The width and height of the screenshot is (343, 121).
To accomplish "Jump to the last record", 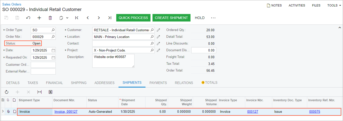I will point(110,18).
